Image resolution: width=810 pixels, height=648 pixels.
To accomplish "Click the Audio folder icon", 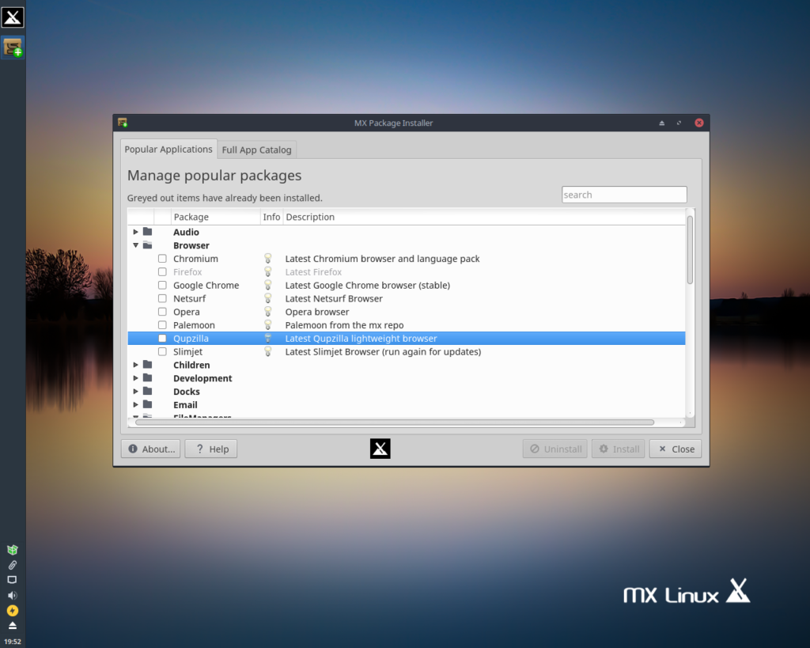I will click(x=148, y=232).
